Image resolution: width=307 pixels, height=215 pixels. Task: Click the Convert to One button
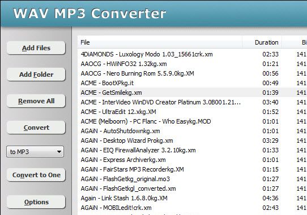tap(36, 175)
